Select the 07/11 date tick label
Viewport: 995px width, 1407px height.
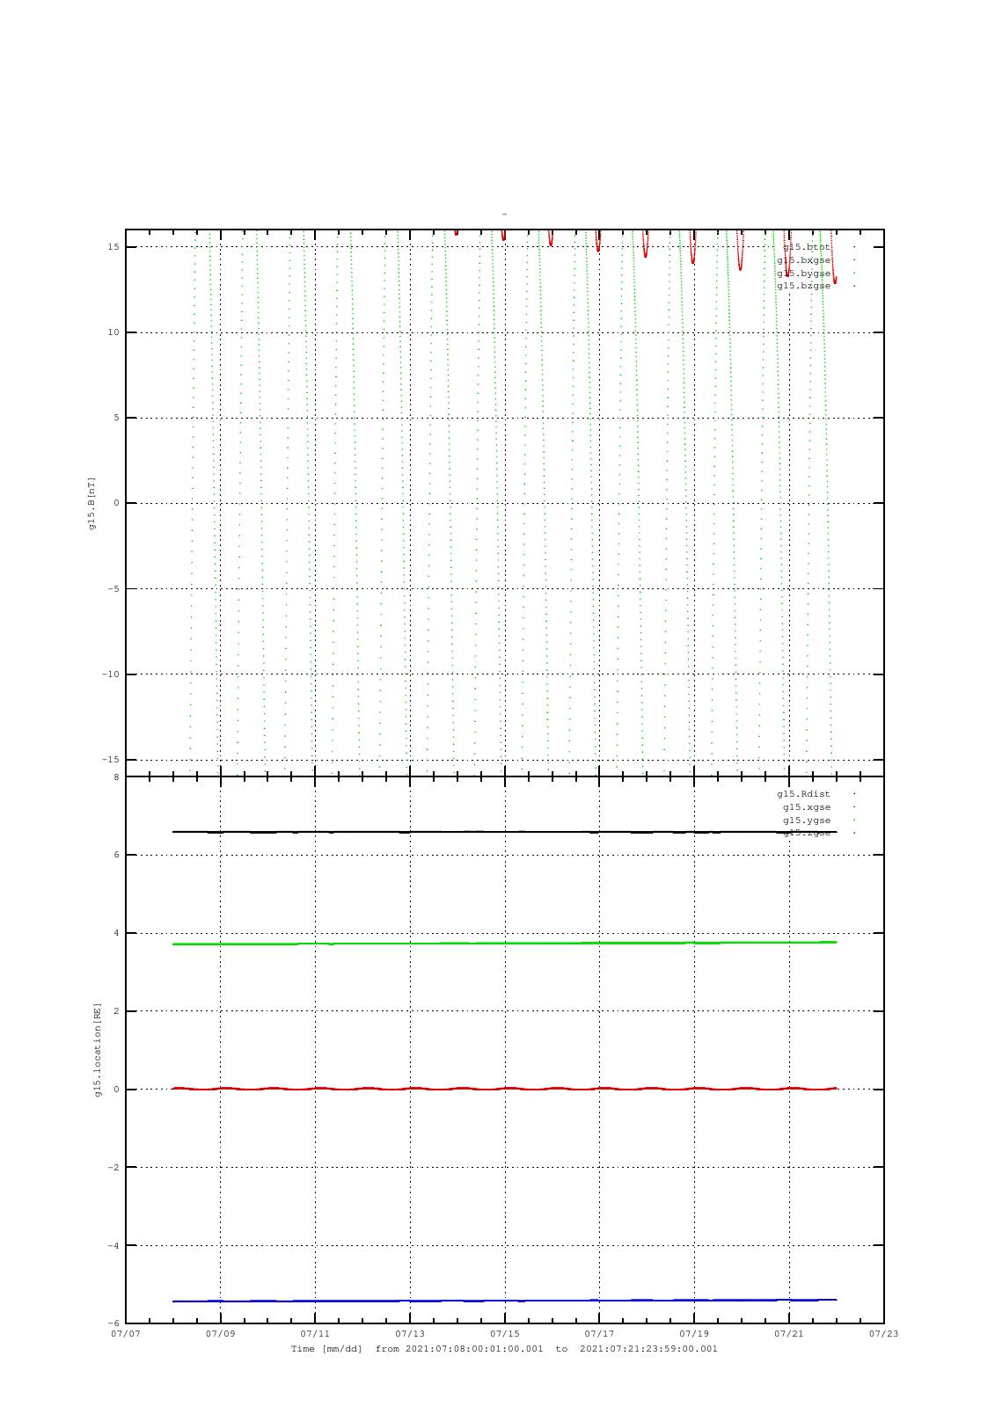click(x=315, y=1333)
